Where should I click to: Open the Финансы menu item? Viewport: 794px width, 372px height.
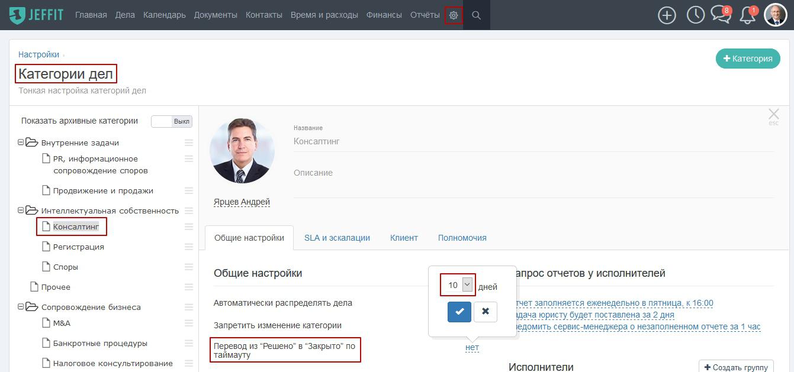384,15
